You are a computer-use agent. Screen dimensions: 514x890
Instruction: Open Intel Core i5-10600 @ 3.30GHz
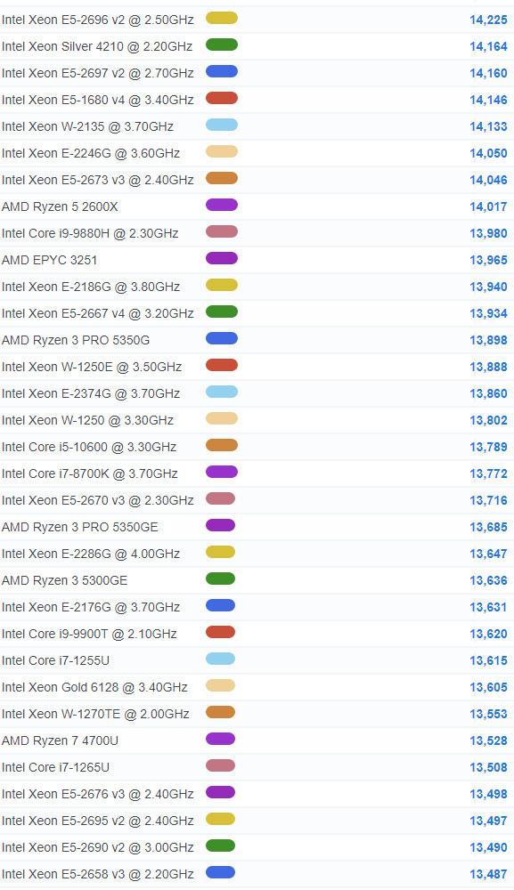coord(89,447)
